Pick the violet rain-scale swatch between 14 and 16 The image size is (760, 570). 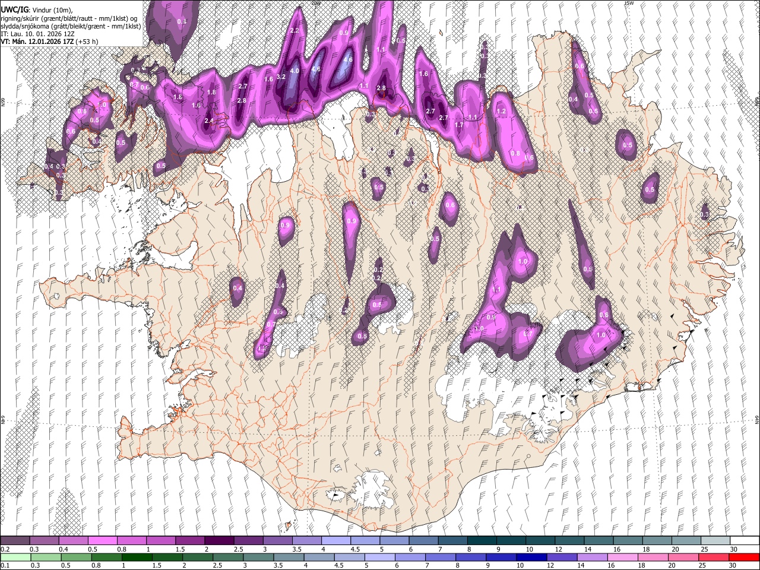(x=591, y=557)
